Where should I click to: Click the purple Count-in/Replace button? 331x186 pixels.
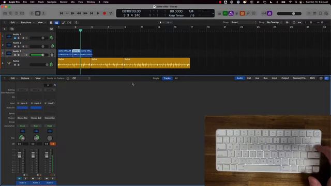click(x=231, y=13)
